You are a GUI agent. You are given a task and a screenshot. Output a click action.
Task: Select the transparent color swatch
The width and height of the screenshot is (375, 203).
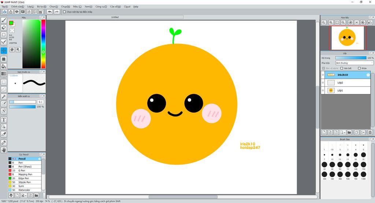pyautogui.click(x=12, y=30)
